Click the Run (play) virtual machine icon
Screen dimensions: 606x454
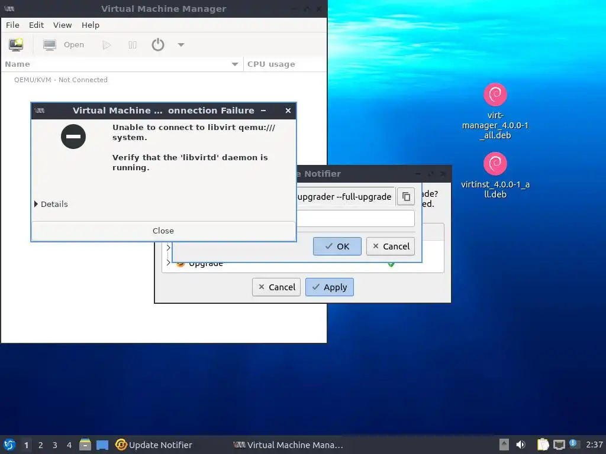point(107,45)
